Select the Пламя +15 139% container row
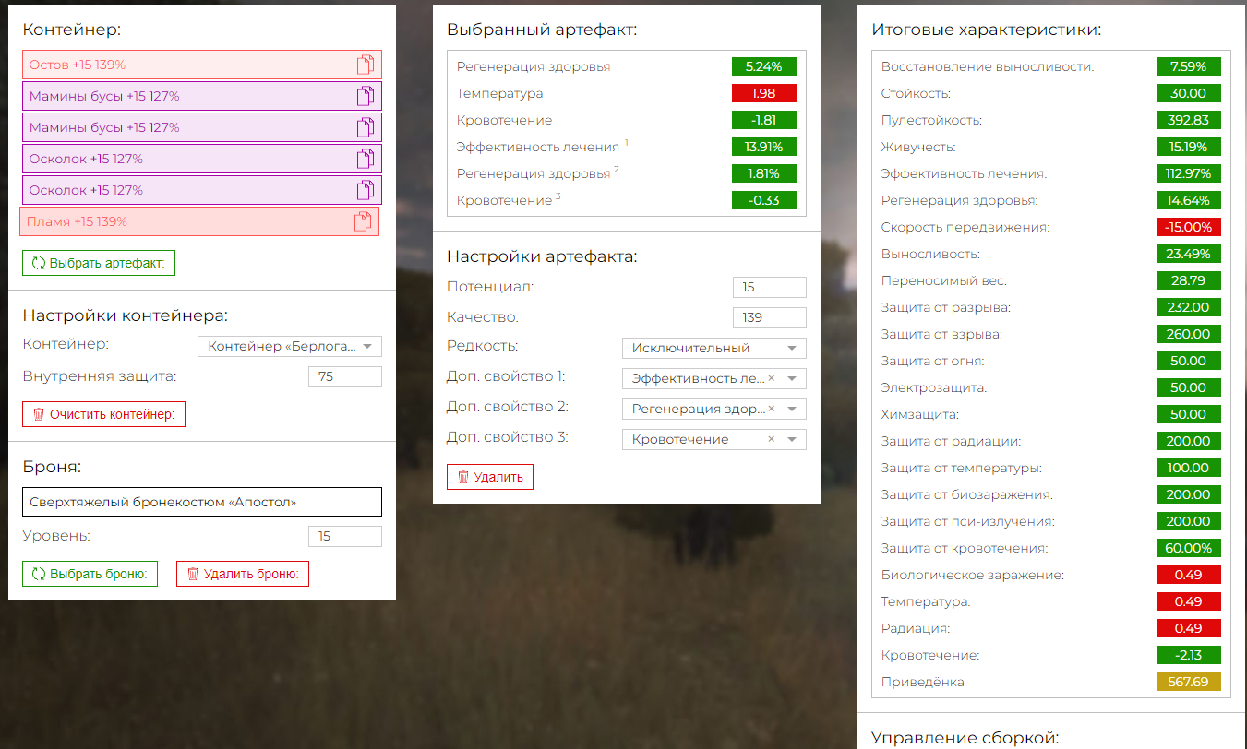Screen dimensions: 1247x749 199,221
